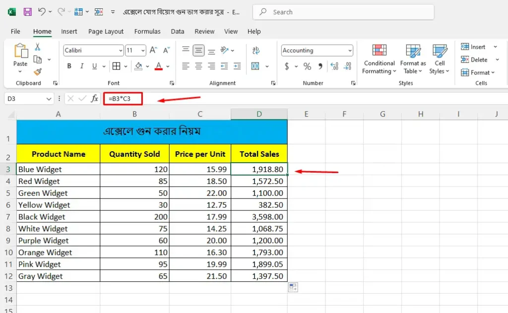This screenshot has width=508, height=313.
Task: Select column D header
Action: coord(259,114)
